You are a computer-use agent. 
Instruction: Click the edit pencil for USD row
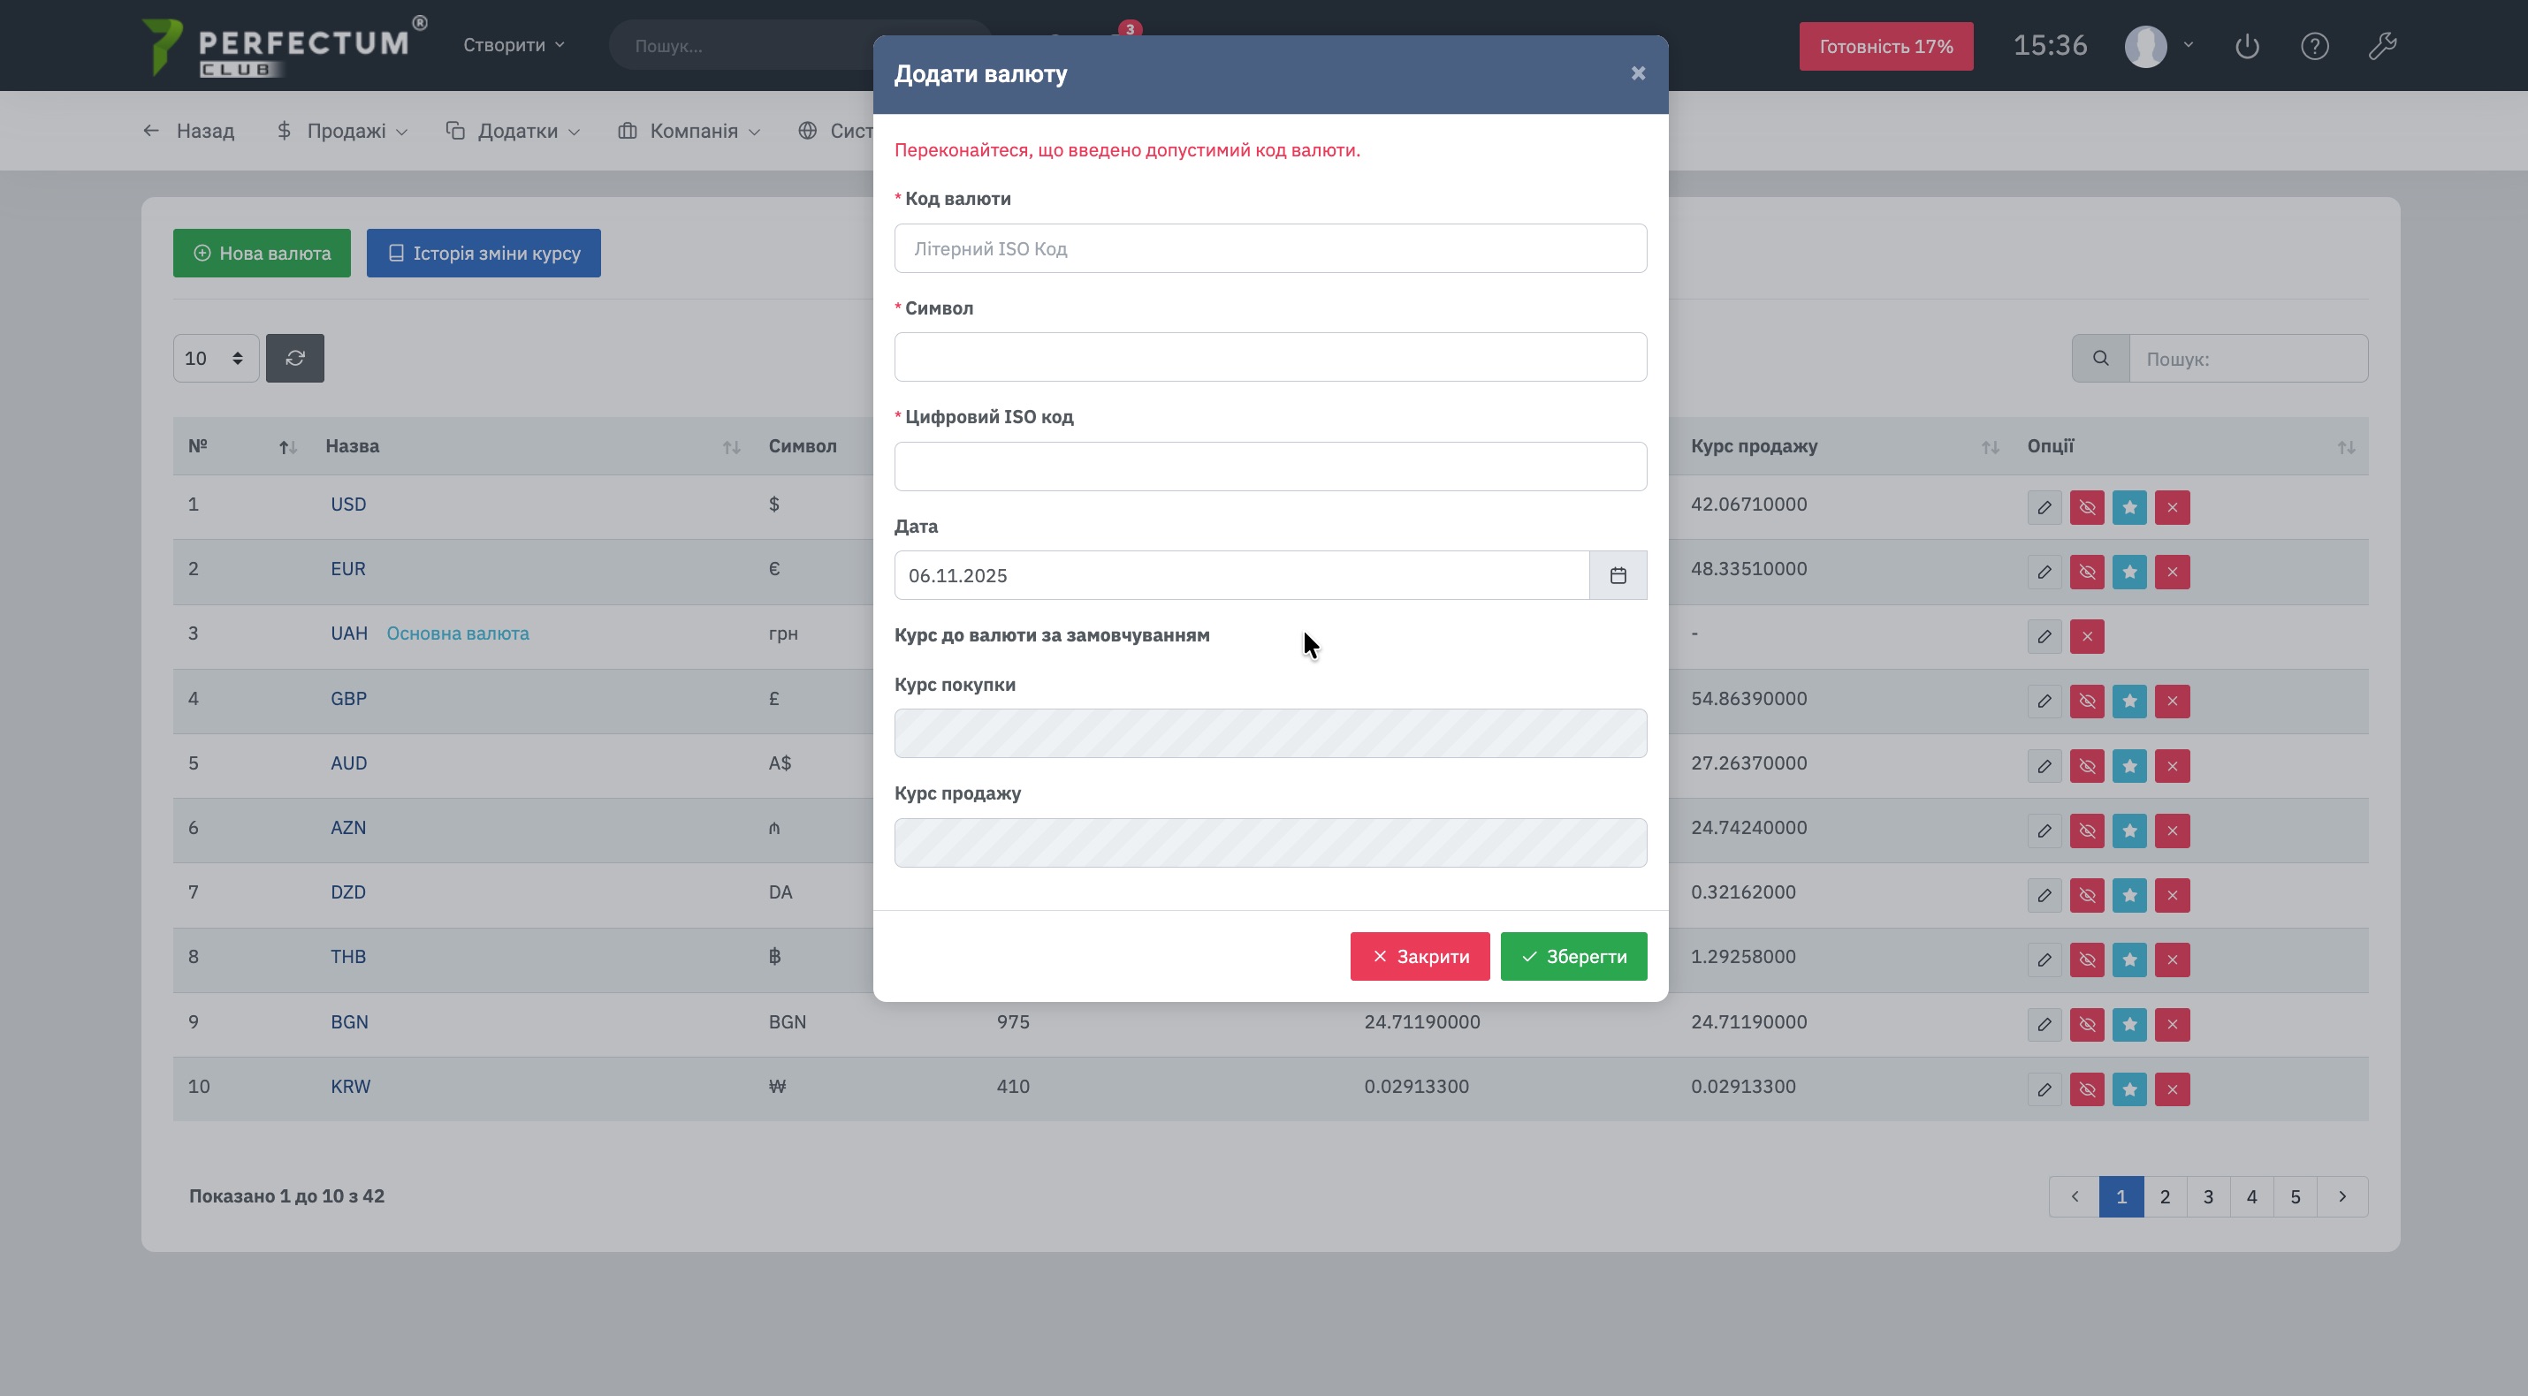[x=2044, y=508]
